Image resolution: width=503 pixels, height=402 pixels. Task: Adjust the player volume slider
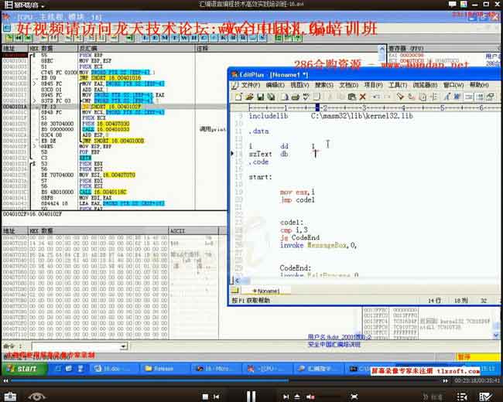click(329, 397)
